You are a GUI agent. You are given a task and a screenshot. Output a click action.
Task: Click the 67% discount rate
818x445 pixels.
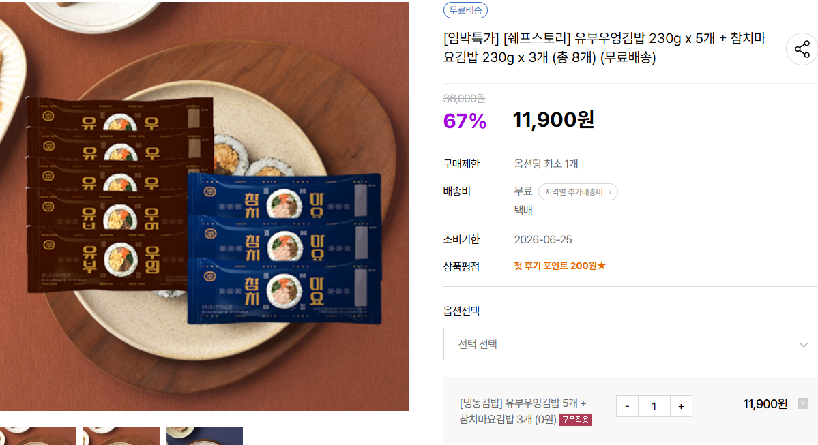tap(465, 121)
